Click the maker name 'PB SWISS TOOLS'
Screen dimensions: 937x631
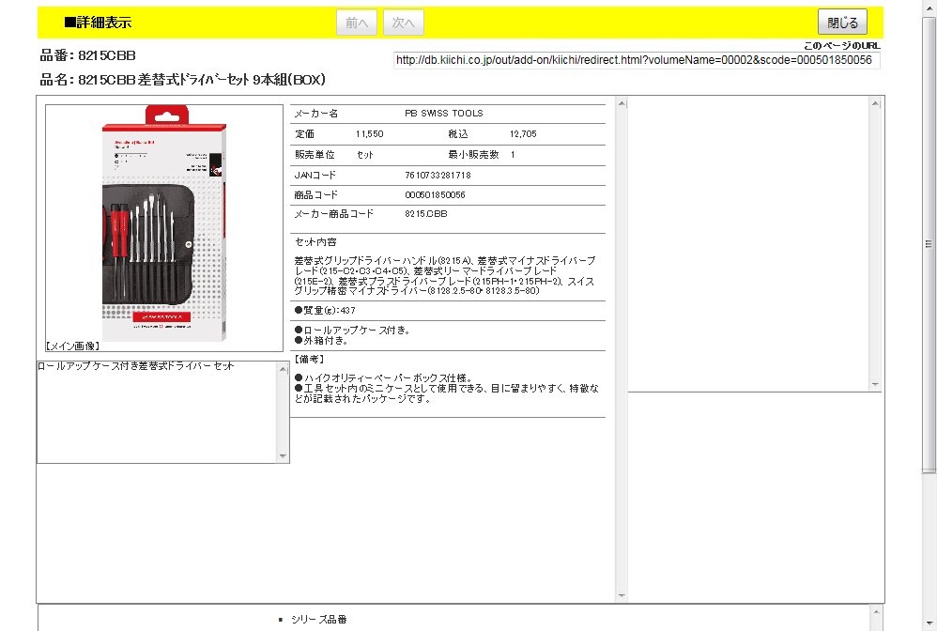444,113
